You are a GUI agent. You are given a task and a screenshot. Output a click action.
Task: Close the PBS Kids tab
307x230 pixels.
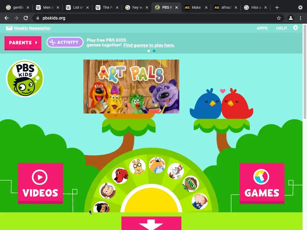pos(177,7)
